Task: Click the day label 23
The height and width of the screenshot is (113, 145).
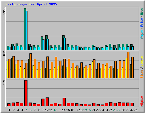Action: (102, 110)
